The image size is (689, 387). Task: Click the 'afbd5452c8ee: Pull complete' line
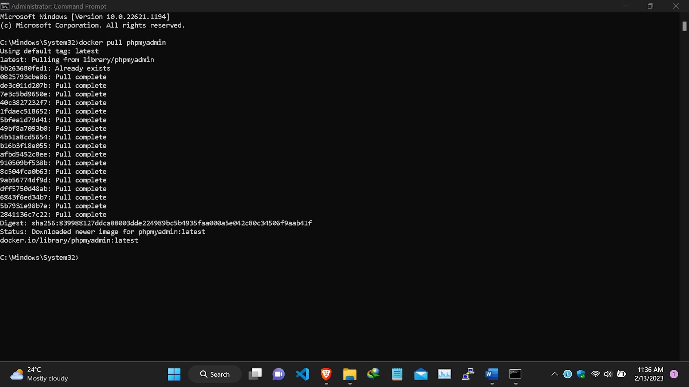click(x=53, y=154)
